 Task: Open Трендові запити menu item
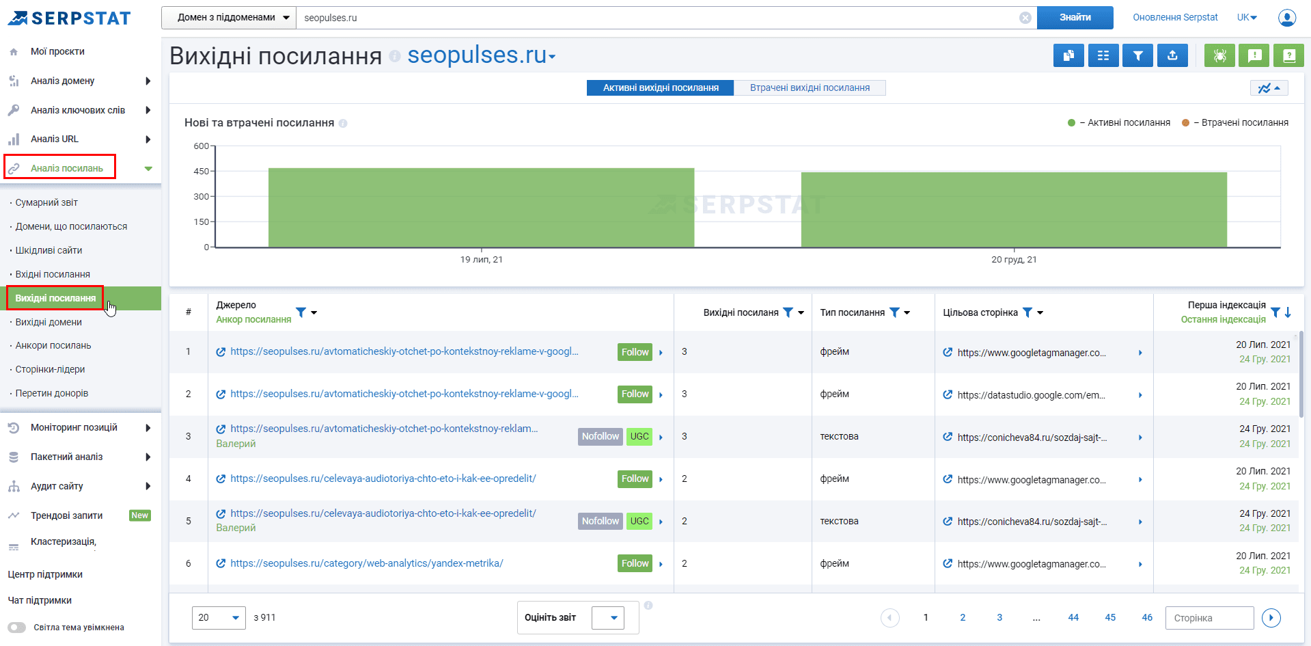(66, 516)
